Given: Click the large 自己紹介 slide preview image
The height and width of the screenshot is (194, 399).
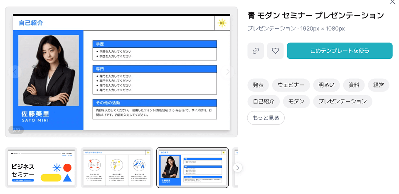Looking at the screenshot, I should tap(121, 73).
